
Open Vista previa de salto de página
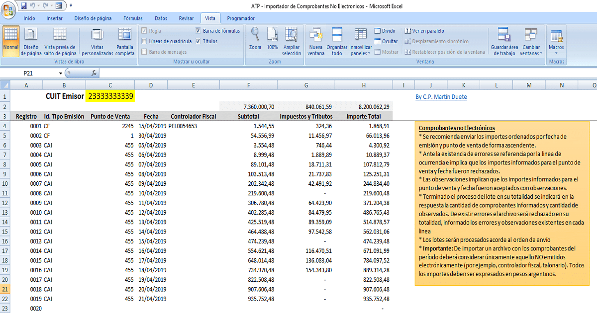tap(60, 41)
